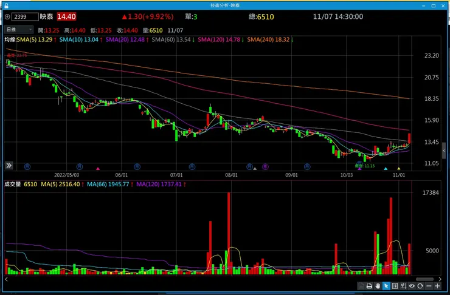Click the 14.40 last price box
450x295 pixels.
pos(66,16)
